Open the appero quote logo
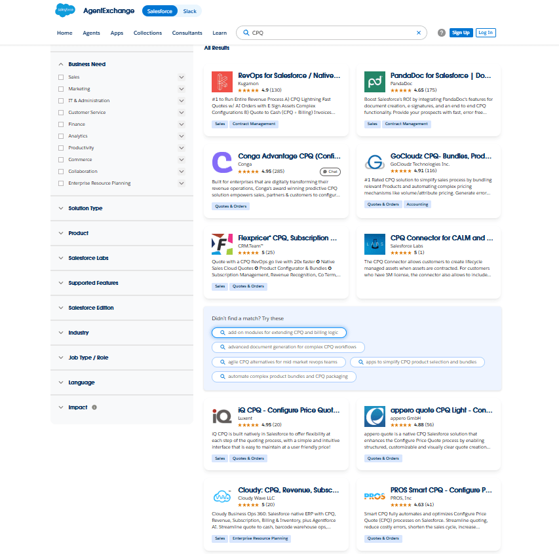The width and height of the screenshot is (559, 554). 374,416
